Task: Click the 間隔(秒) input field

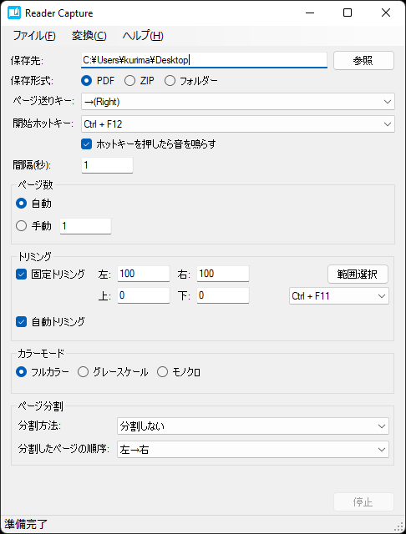Action: pos(107,165)
